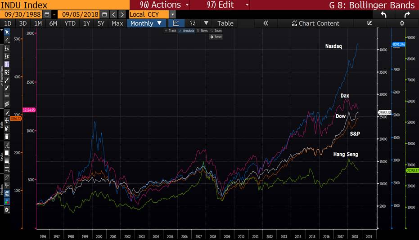Click the Reset button
The height and width of the screenshot is (240, 419).
click(216, 37)
